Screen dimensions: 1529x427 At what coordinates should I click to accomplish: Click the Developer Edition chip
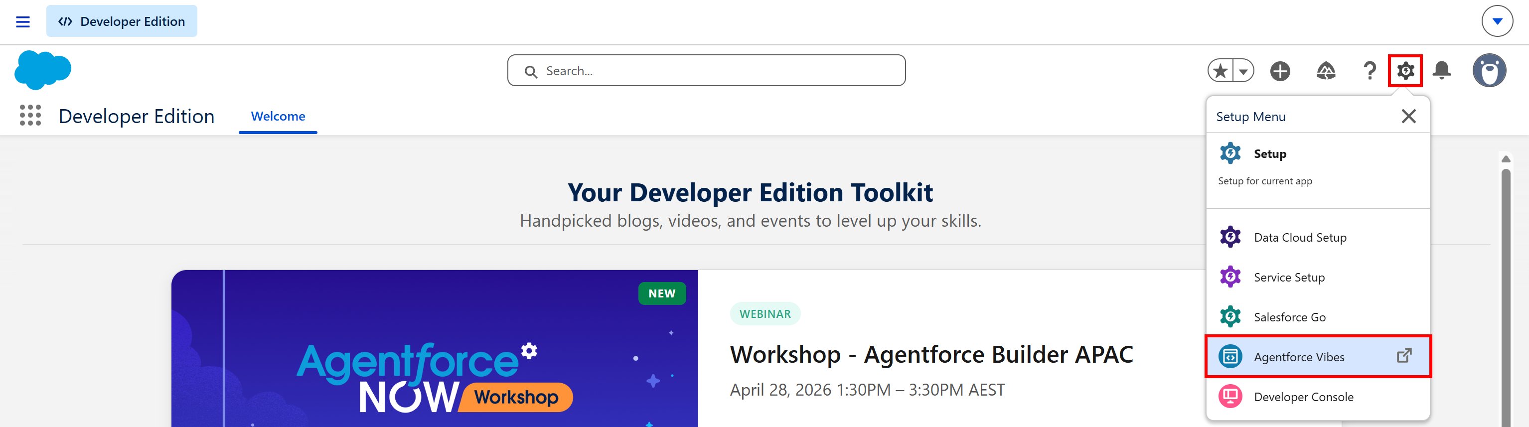click(122, 21)
